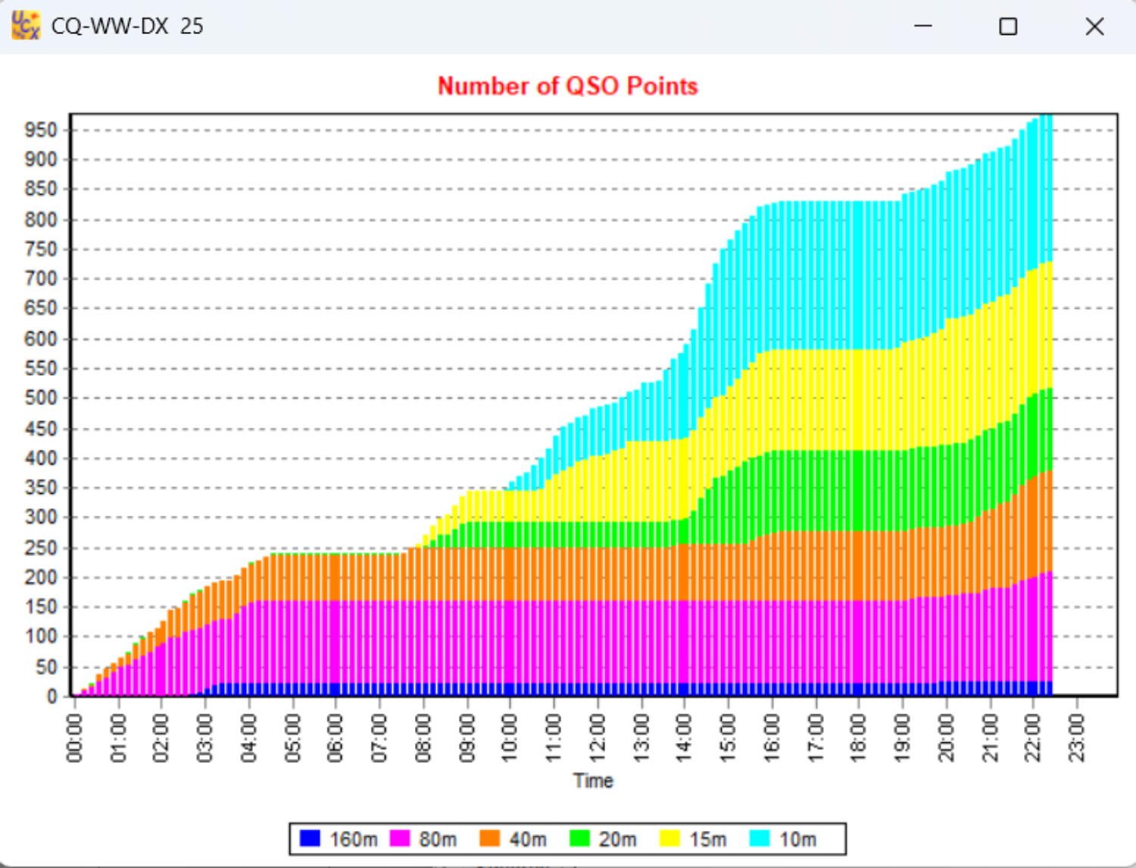Viewport: 1136px width, 868px height.
Task: Pick the green 20m legend swatch
Action: click(x=579, y=838)
